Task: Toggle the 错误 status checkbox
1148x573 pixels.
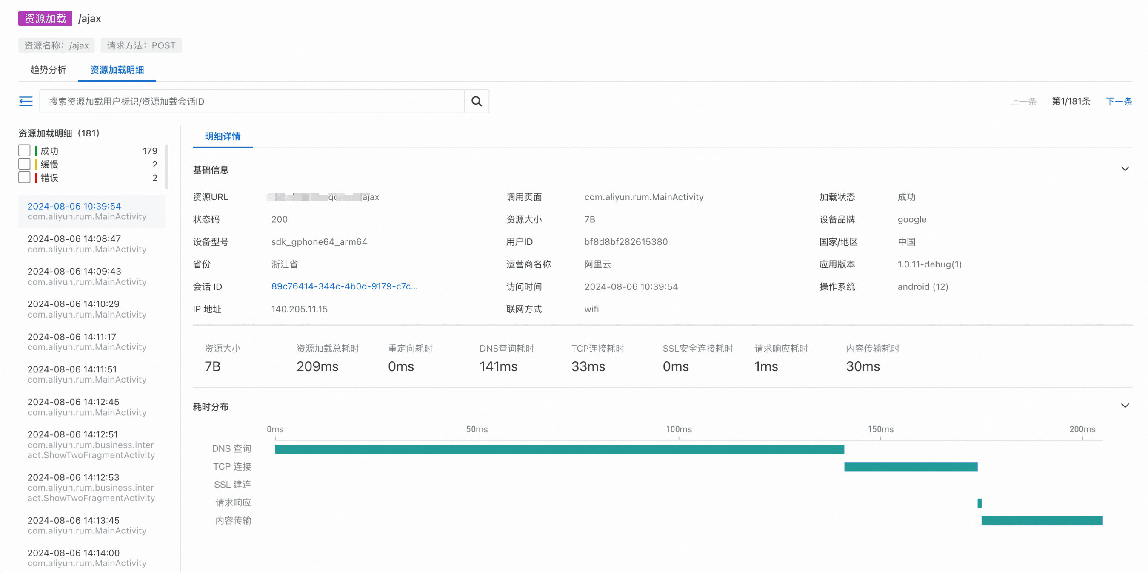Action: point(25,177)
